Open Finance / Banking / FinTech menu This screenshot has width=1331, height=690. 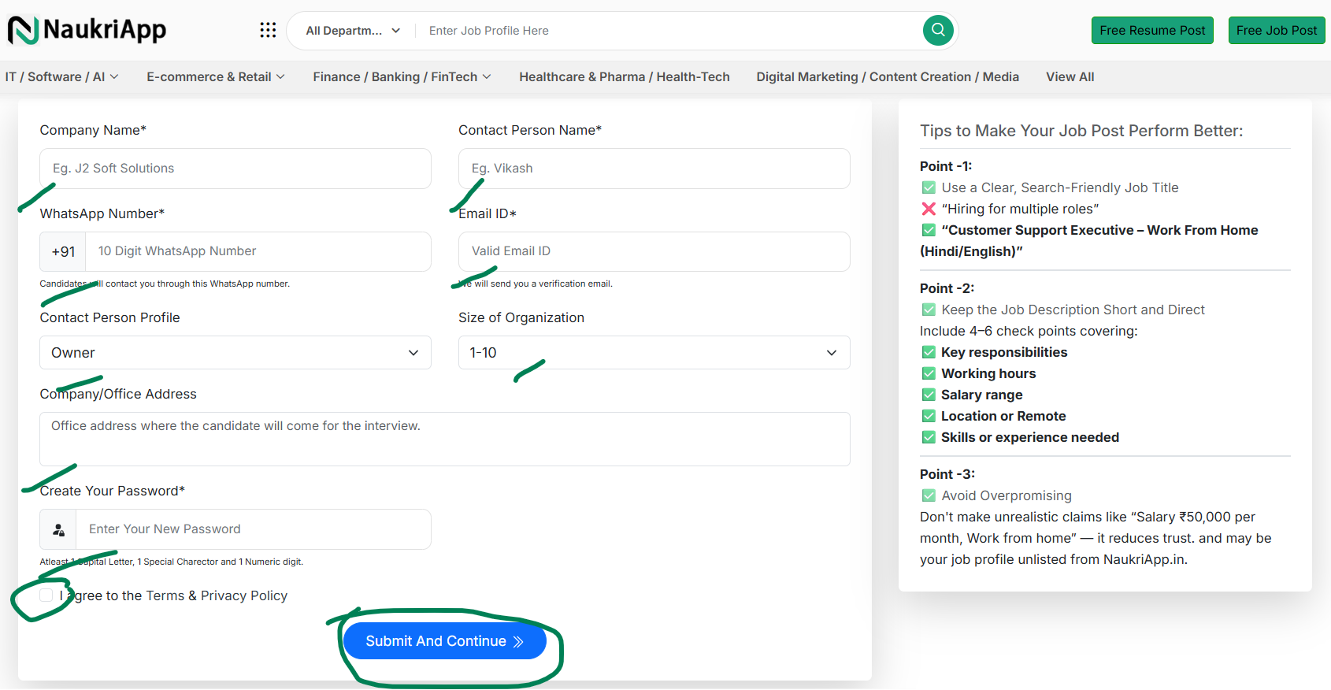coord(402,77)
